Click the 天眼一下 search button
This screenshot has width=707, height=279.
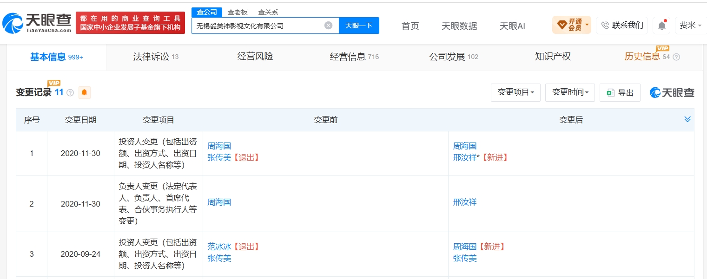[x=359, y=26]
